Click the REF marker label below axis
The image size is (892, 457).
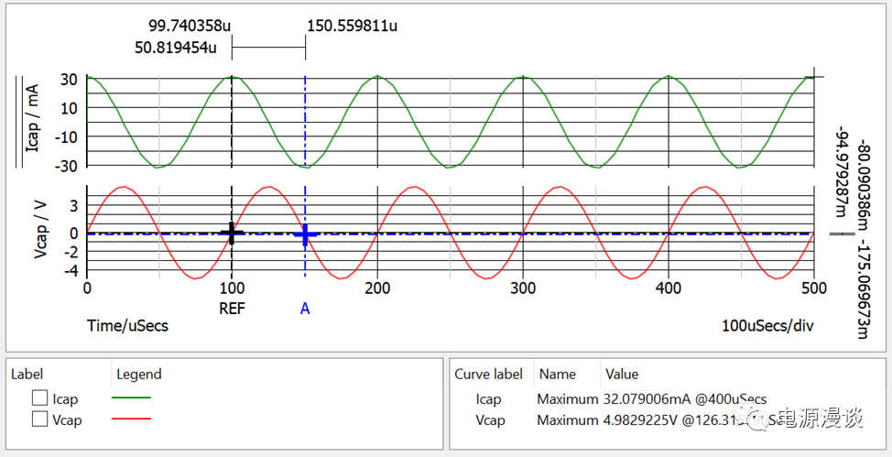point(232,309)
